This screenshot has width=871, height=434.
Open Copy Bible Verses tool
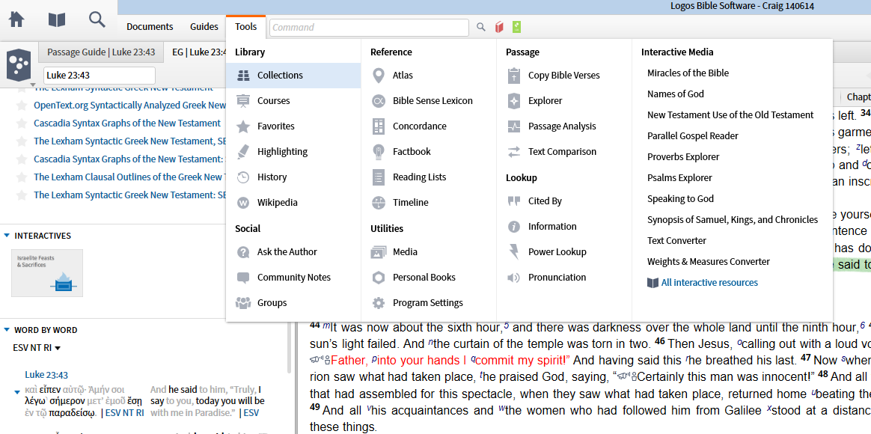(564, 76)
